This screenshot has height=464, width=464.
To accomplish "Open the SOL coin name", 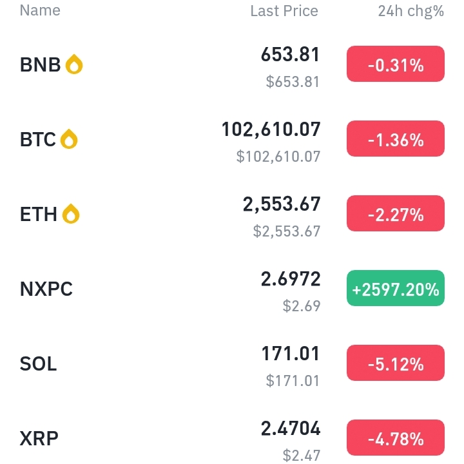I will [38, 363].
